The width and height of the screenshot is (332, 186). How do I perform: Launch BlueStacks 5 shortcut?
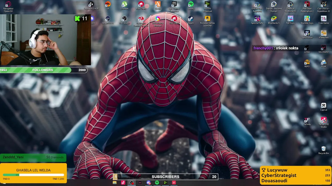(274, 20)
